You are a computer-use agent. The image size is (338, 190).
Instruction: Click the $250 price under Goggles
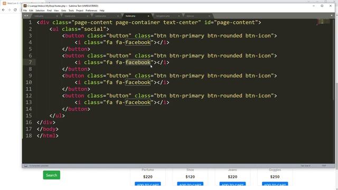tap(275, 177)
